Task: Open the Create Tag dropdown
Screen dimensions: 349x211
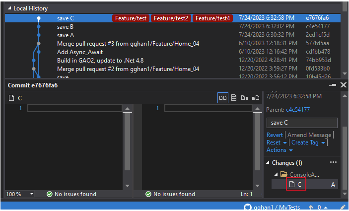Action: pyautogui.click(x=308, y=142)
